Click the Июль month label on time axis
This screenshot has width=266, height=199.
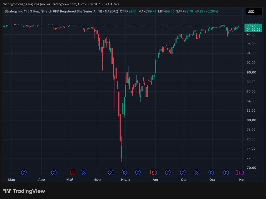(126, 180)
